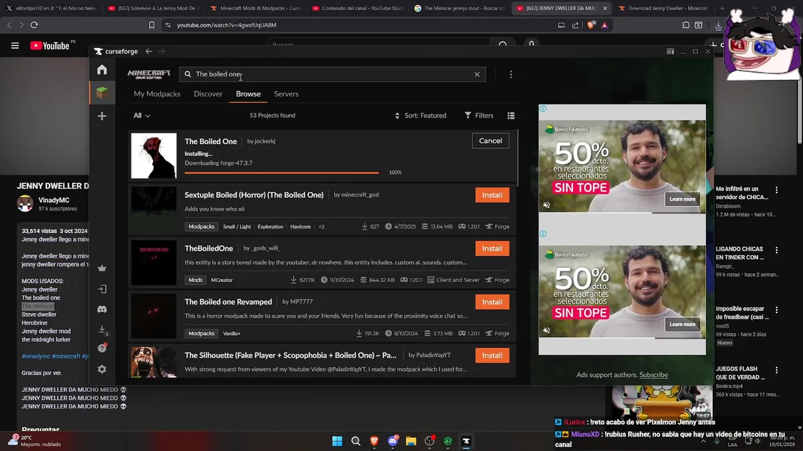Clear the search field with the X

pyautogui.click(x=477, y=74)
